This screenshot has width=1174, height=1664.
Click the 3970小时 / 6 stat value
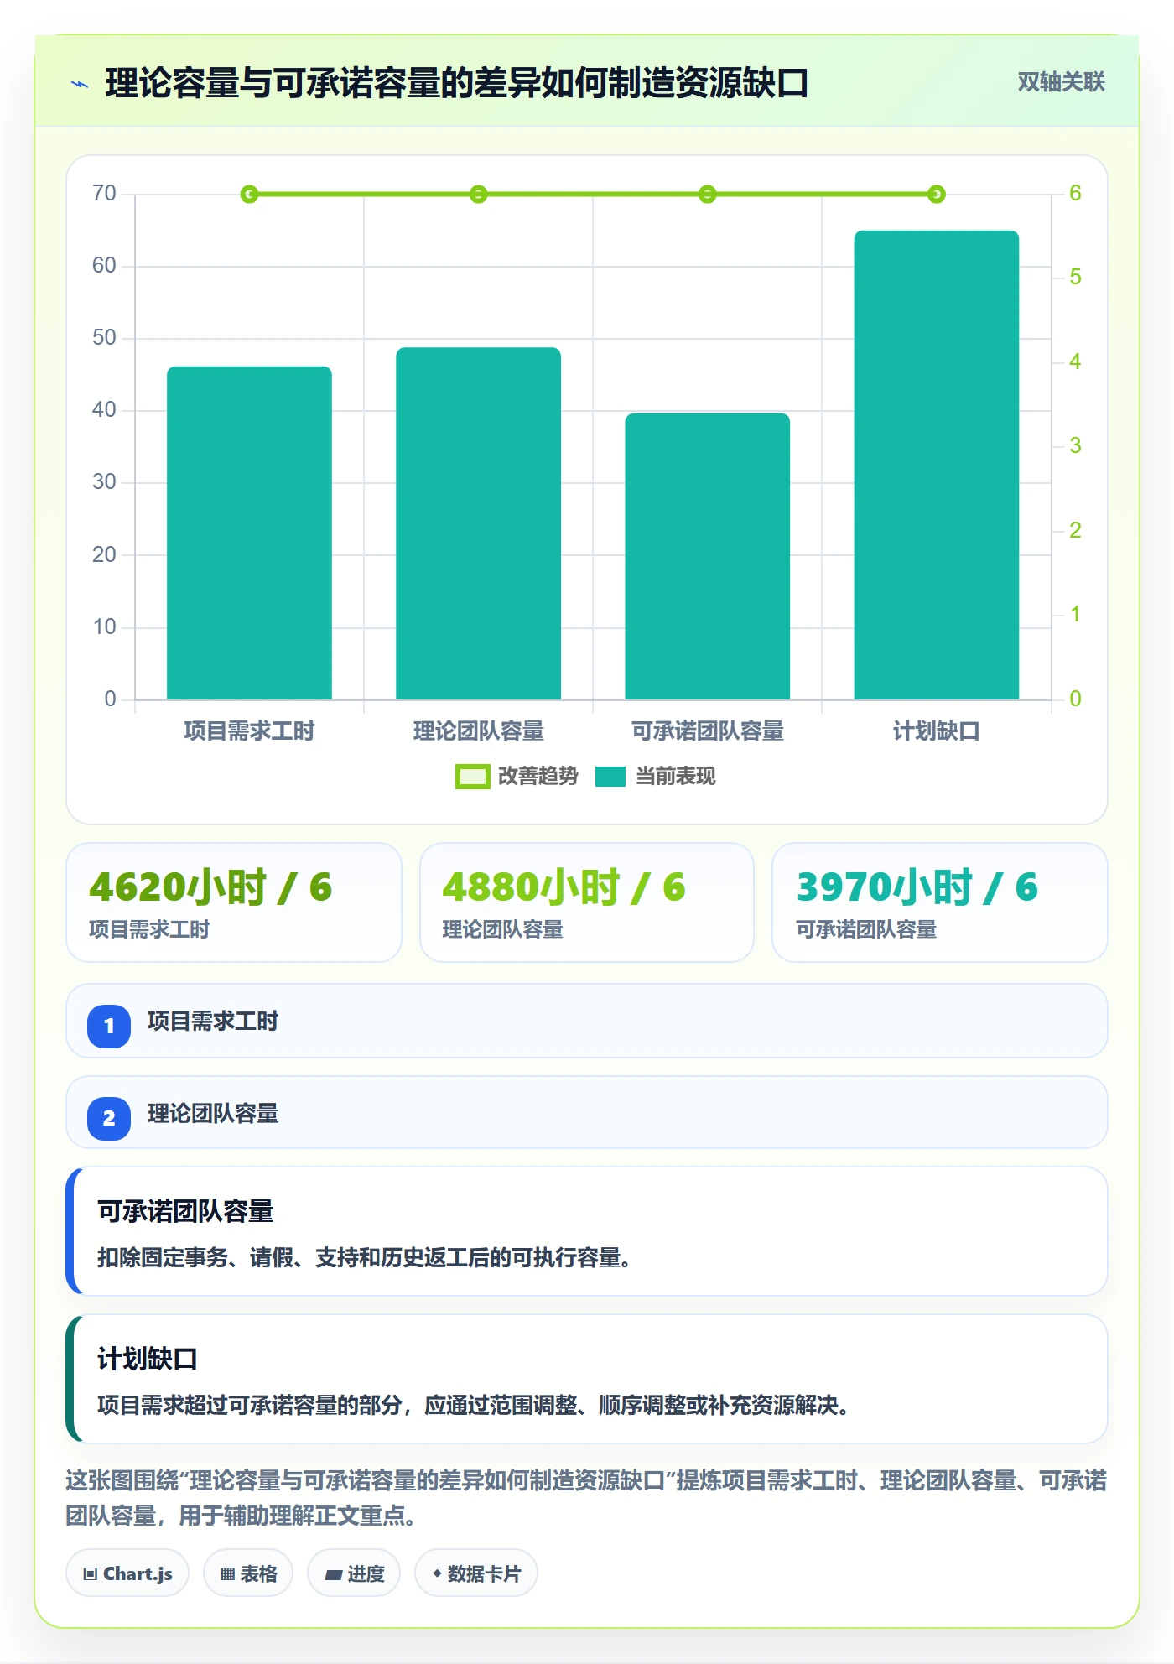click(917, 887)
